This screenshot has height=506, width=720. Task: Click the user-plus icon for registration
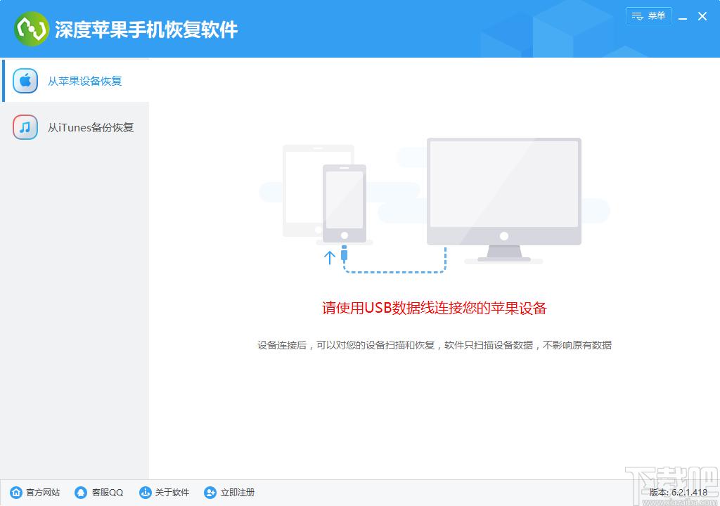point(210,492)
